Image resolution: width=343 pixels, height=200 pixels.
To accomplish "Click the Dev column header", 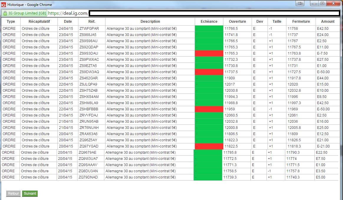I will coord(260,22).
